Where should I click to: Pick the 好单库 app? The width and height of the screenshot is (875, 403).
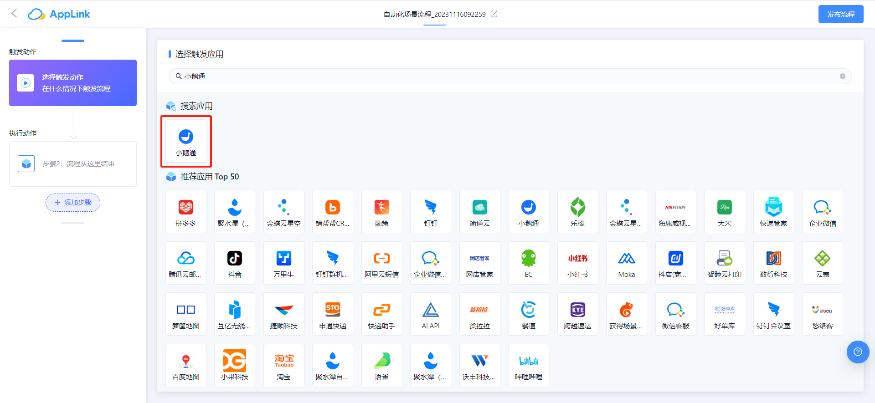(x=725, y=314)
